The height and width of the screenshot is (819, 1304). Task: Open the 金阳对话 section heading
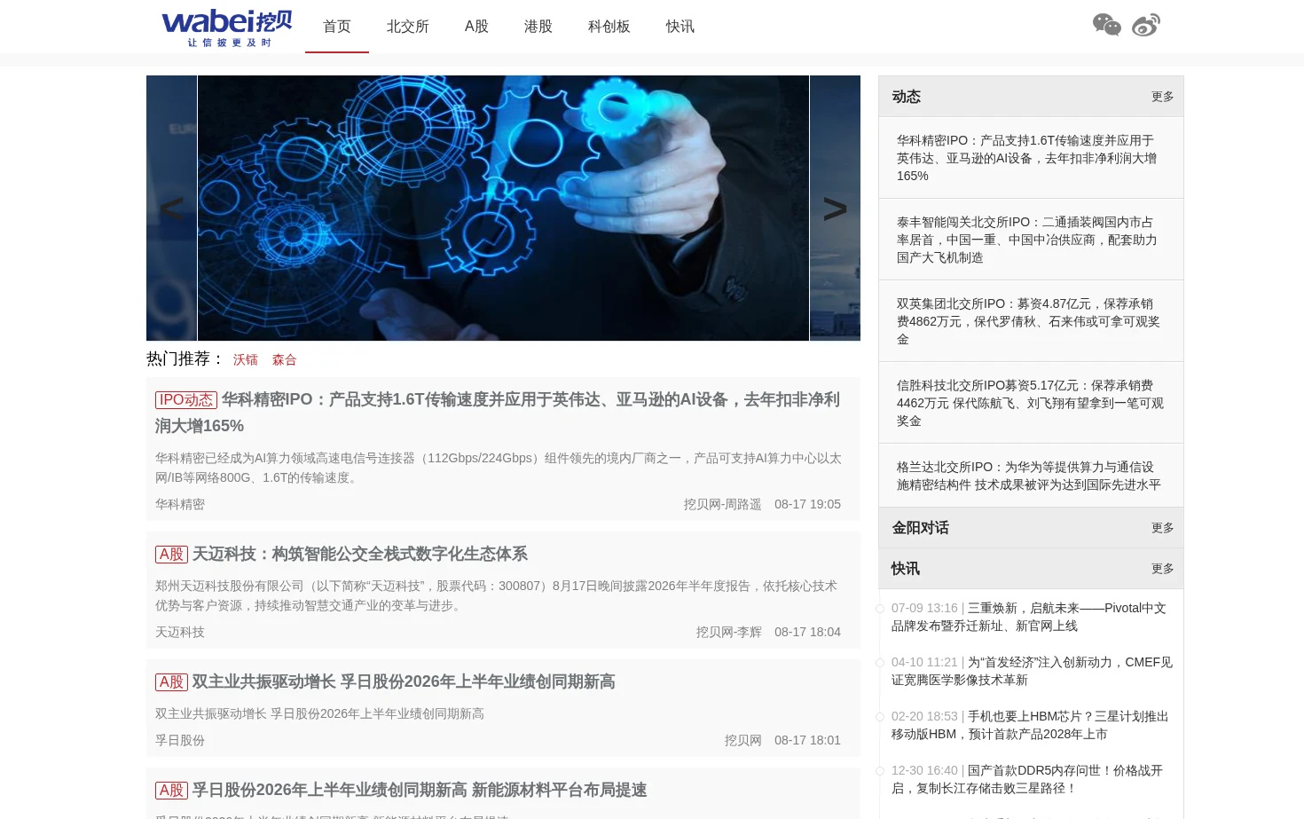pyautogui.click(x=921, y=528)
